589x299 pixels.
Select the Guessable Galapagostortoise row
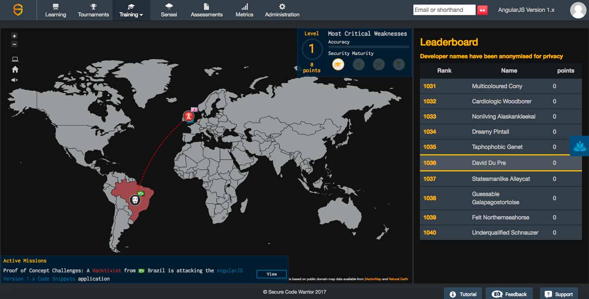point(501,198)
